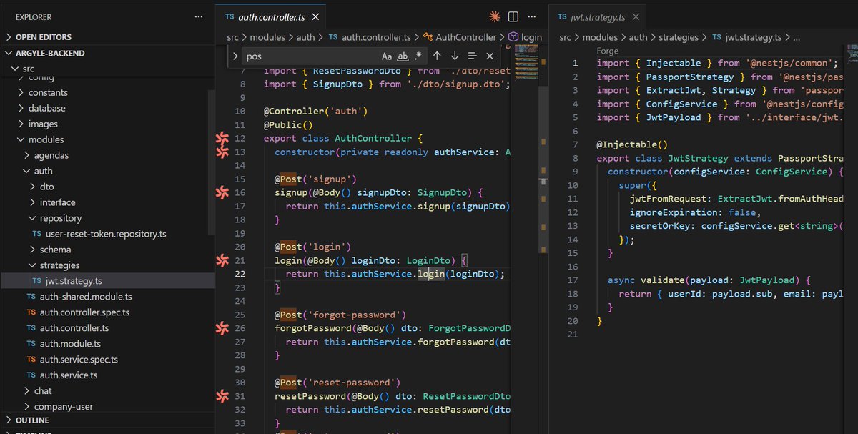Click 'modules' breadcrumb in auth.controller editor
Image resolution: width=858 pixels, height=434 pixels.
click(267, 37)
